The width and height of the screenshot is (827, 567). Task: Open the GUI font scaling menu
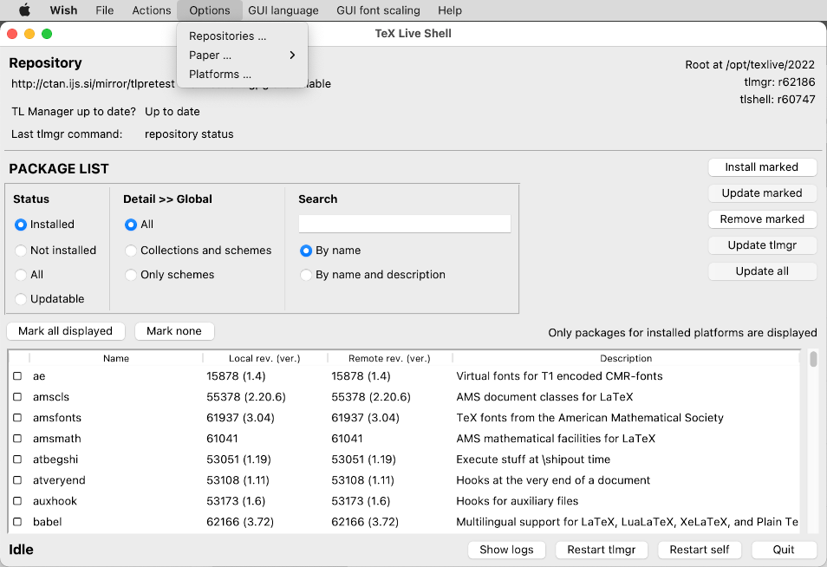[x=377, y=10]
